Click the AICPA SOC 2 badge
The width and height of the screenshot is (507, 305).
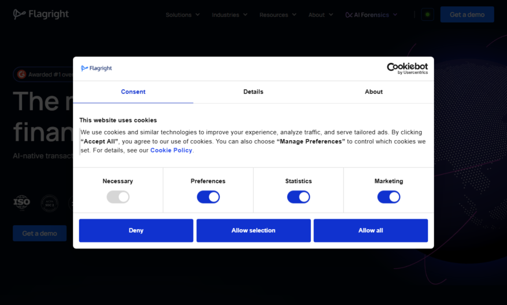(50, 203)
